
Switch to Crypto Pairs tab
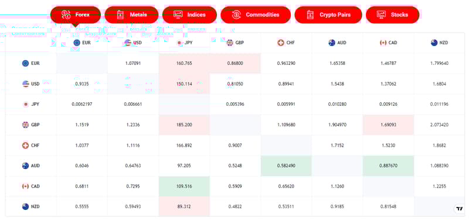point(328,15)
